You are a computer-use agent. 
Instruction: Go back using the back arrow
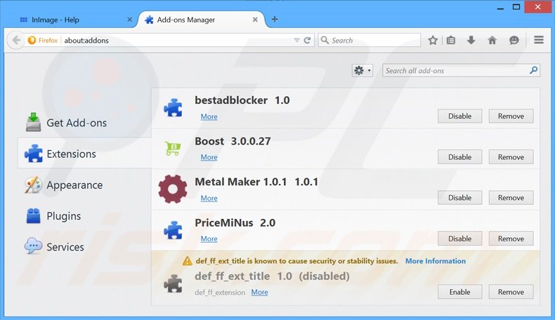16,40
